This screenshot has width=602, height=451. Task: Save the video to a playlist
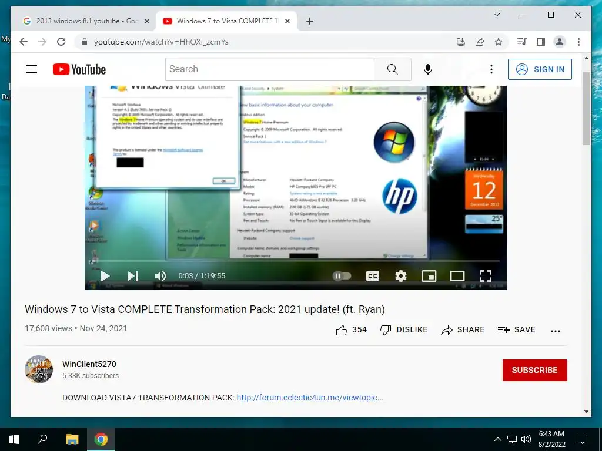click(516, 330)
